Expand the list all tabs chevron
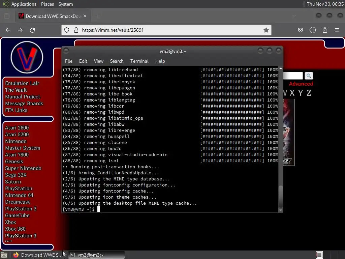 pyautogui.click(x=294, y=16)
